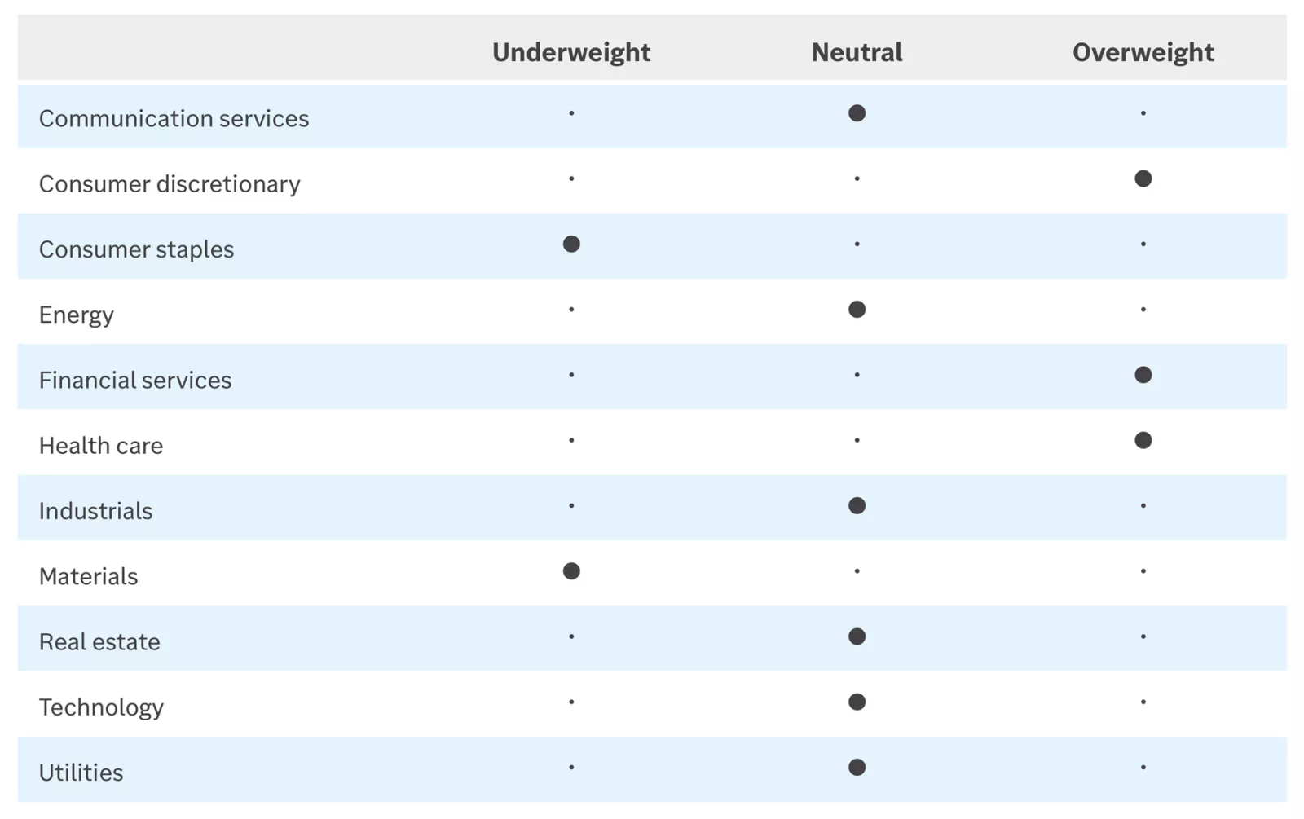
Task: Click the Neutral dot for Utilities
Action: coord(857,768)
